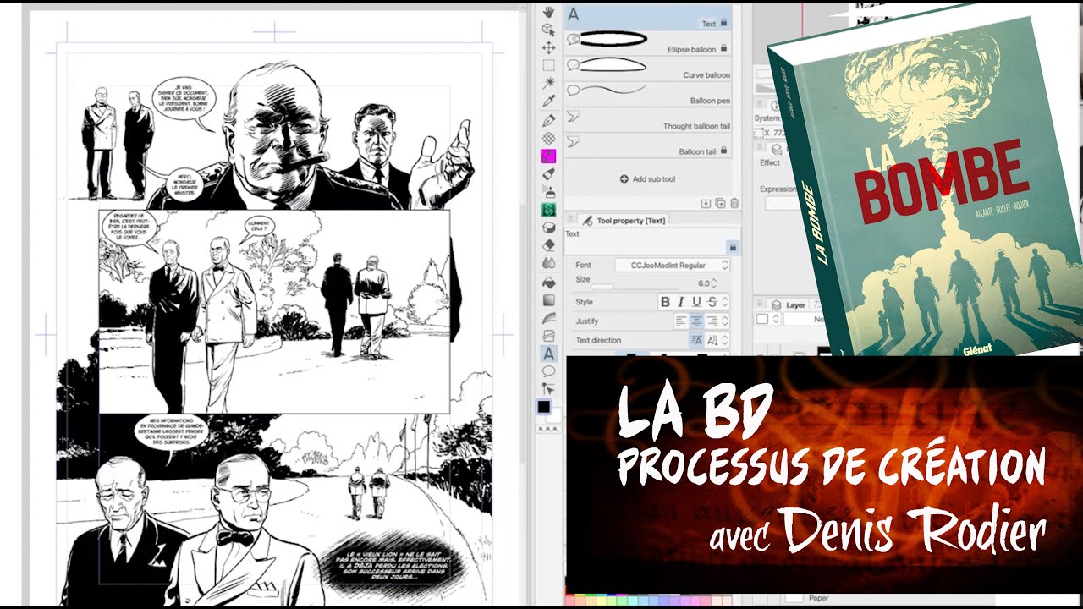Choose the Ellipse balloon sub tool
Image resolution: width=1083 pixels, height=609 pixels.
(x=647, y=43)
